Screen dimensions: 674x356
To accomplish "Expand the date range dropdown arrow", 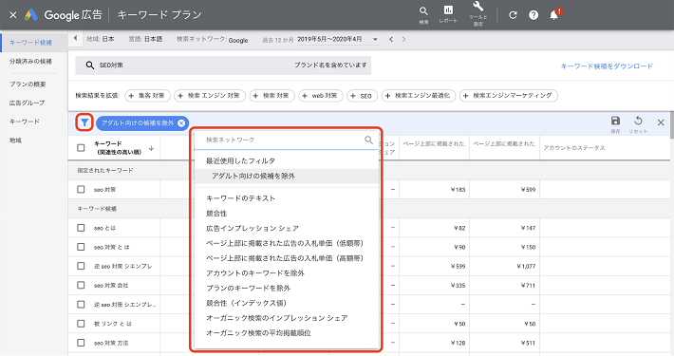I will click(x=375, y=40).
